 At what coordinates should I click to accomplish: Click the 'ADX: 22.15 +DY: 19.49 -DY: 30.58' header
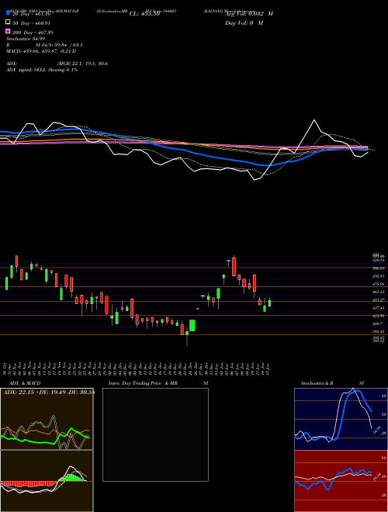coord(48,393)
